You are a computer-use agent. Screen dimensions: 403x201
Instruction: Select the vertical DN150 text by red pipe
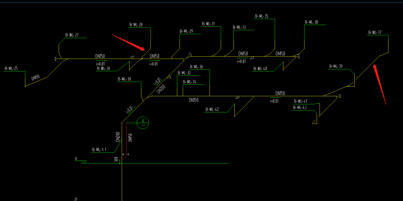[130, 137]
